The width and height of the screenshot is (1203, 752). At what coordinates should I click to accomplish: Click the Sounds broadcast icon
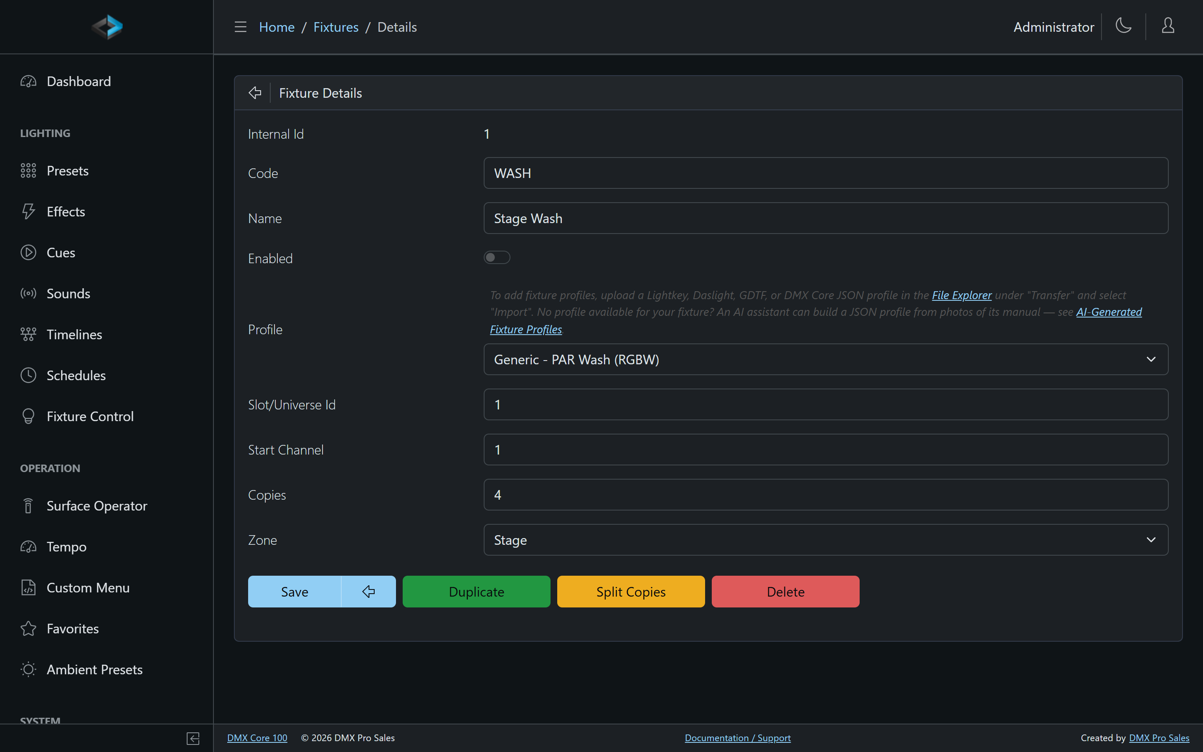pos(28,293)
